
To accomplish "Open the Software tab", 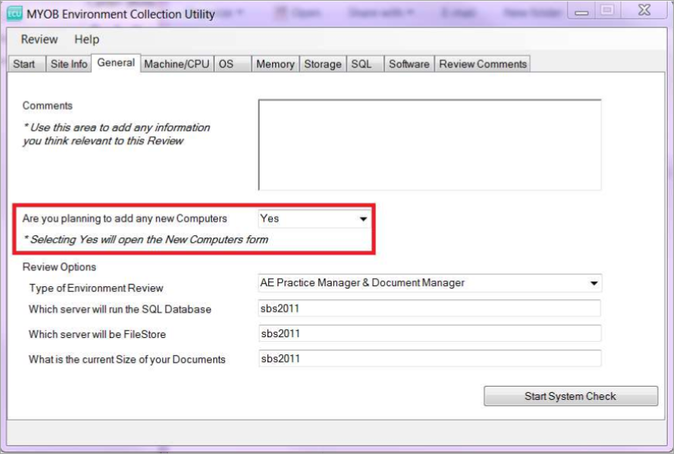I will (x=409, y=64).
